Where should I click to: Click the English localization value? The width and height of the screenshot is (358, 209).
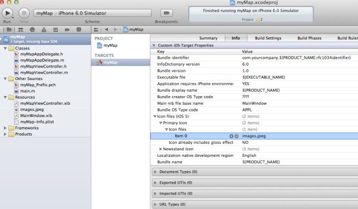pyautogui.click(x=249, y=156)
